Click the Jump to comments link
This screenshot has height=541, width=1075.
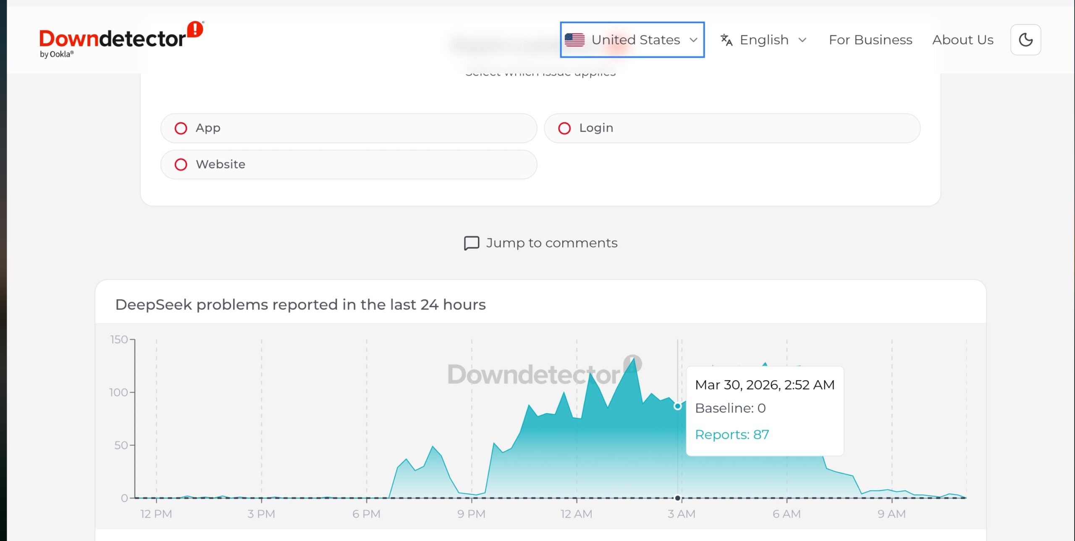point(551,243)
